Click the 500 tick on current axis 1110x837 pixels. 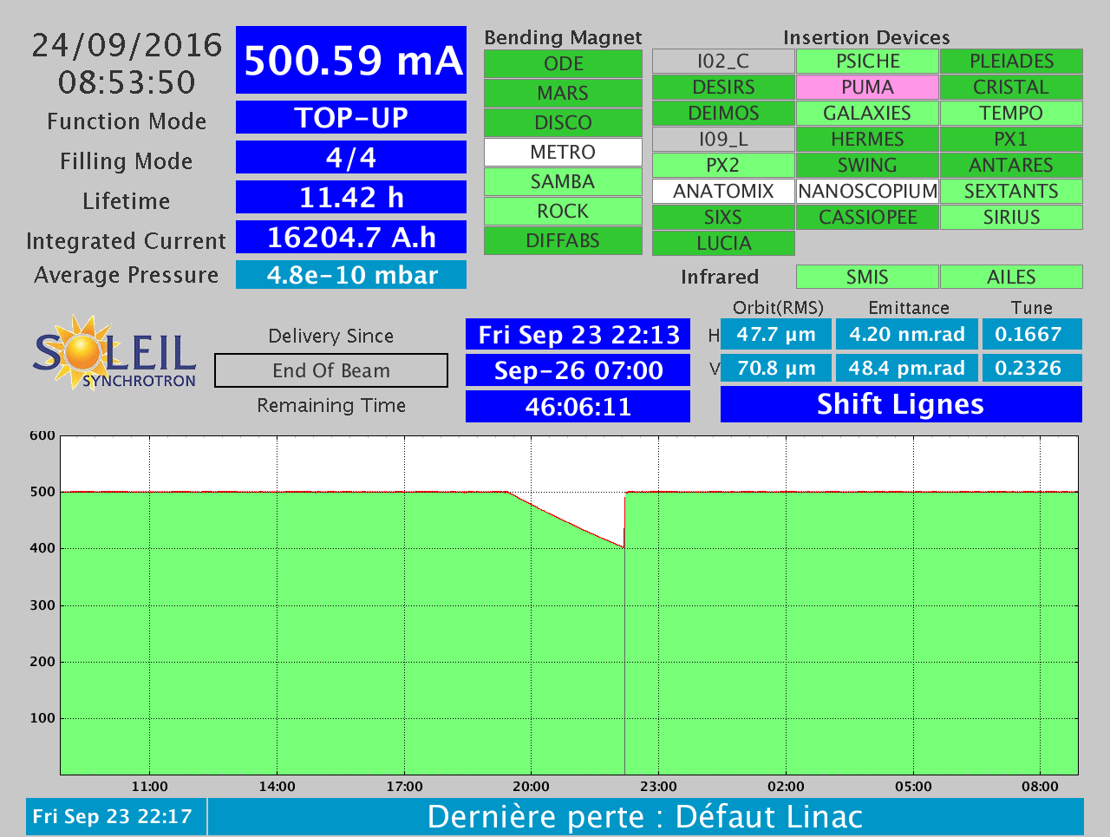[x=42, y=492]
